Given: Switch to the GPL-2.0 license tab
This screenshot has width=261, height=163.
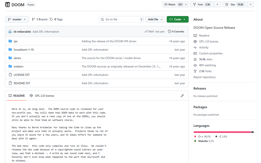Looking at the screenshot, I should tap(42, 96).
